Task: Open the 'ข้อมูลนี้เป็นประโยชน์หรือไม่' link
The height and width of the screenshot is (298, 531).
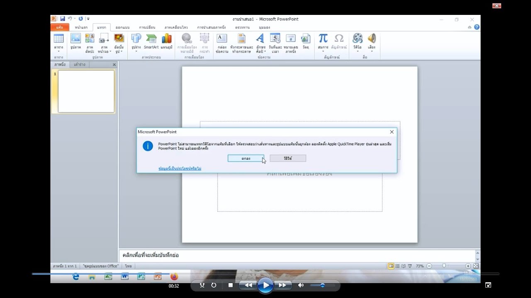Action: coord(180,168)
